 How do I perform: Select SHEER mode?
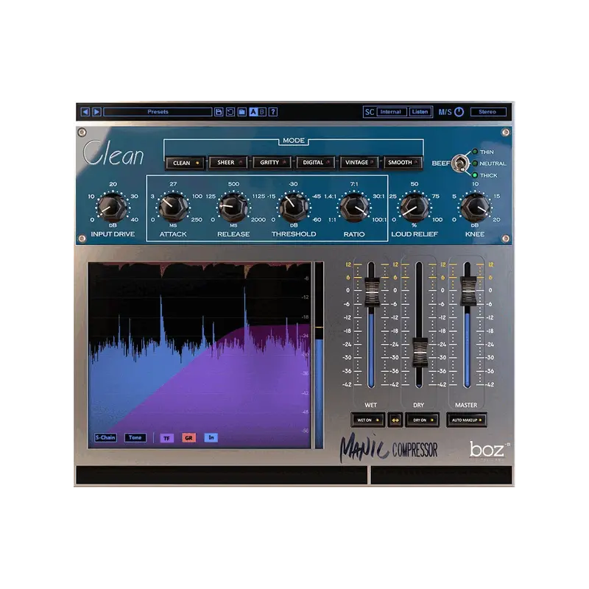point(229,163)
